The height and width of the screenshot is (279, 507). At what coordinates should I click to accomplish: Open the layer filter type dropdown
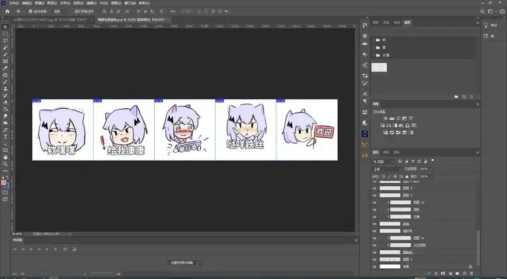pos(383,161)
